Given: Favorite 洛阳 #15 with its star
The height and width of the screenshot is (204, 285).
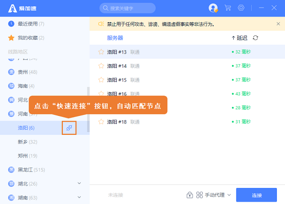Looking at the screenshot, I should pyautogui.click(x=101, y=80).
